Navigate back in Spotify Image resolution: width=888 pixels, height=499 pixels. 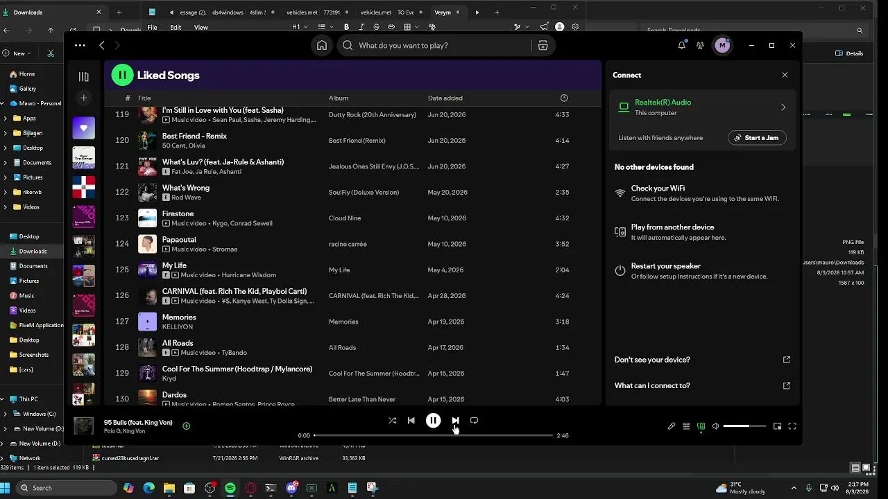pyautogui.click(x=101, y=45)
